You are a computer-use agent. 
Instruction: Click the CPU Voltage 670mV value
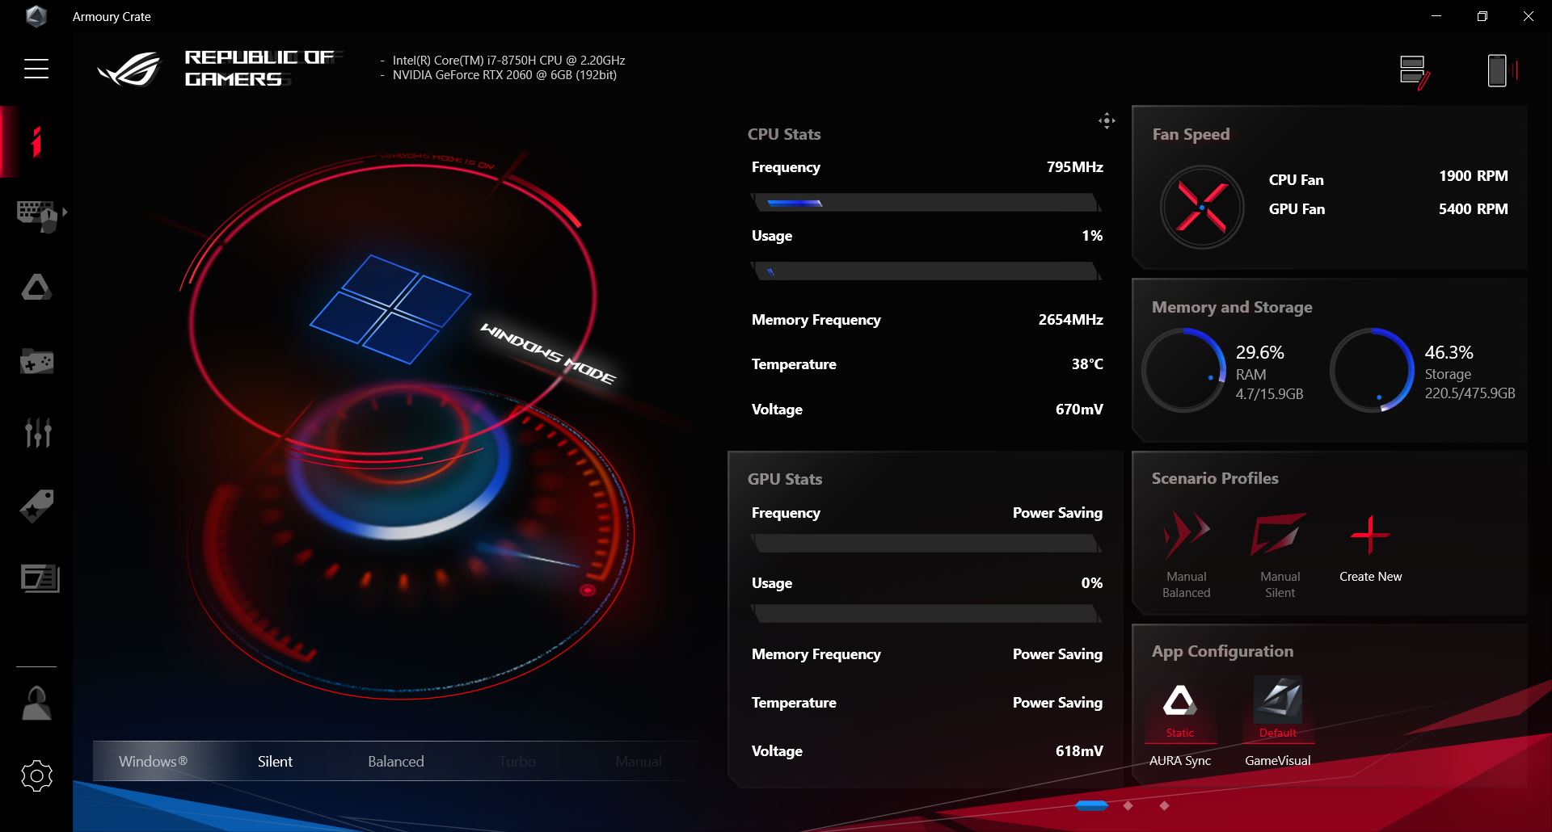(x=1079, y=410)
